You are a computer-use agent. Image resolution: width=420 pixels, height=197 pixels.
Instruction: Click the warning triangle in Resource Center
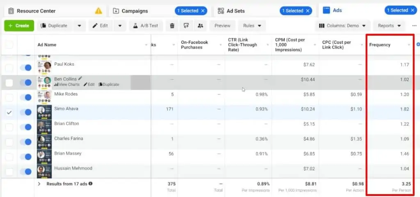tap(98, 11)
